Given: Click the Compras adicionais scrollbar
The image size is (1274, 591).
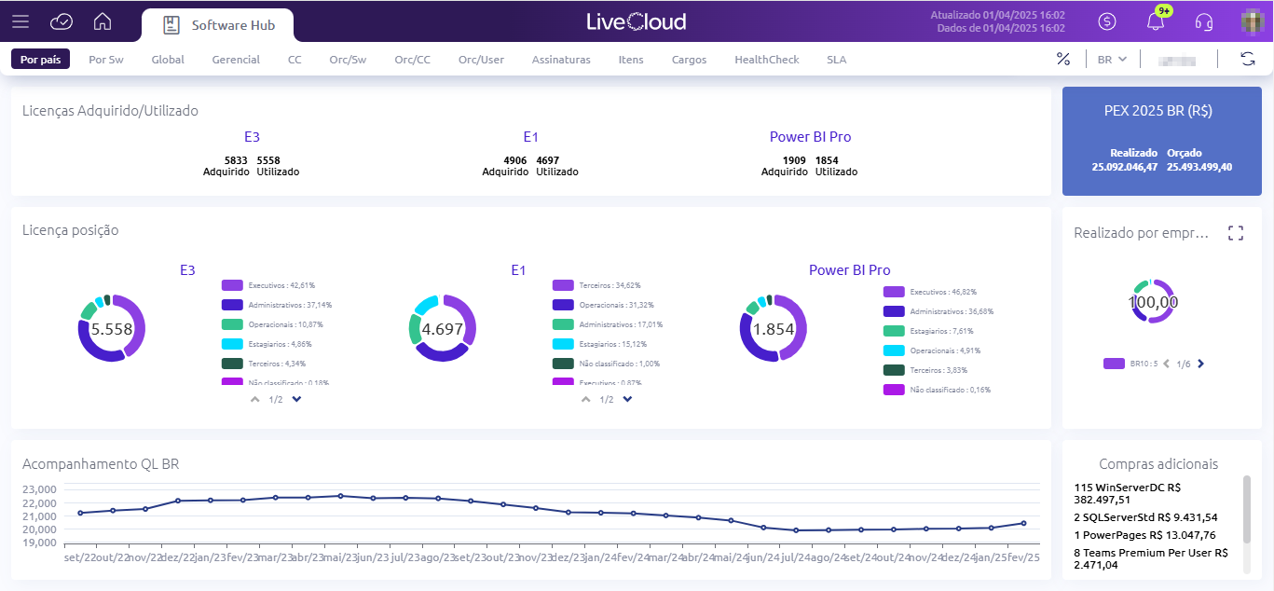Looking at the screenshot, I should tap(1246, 509).
